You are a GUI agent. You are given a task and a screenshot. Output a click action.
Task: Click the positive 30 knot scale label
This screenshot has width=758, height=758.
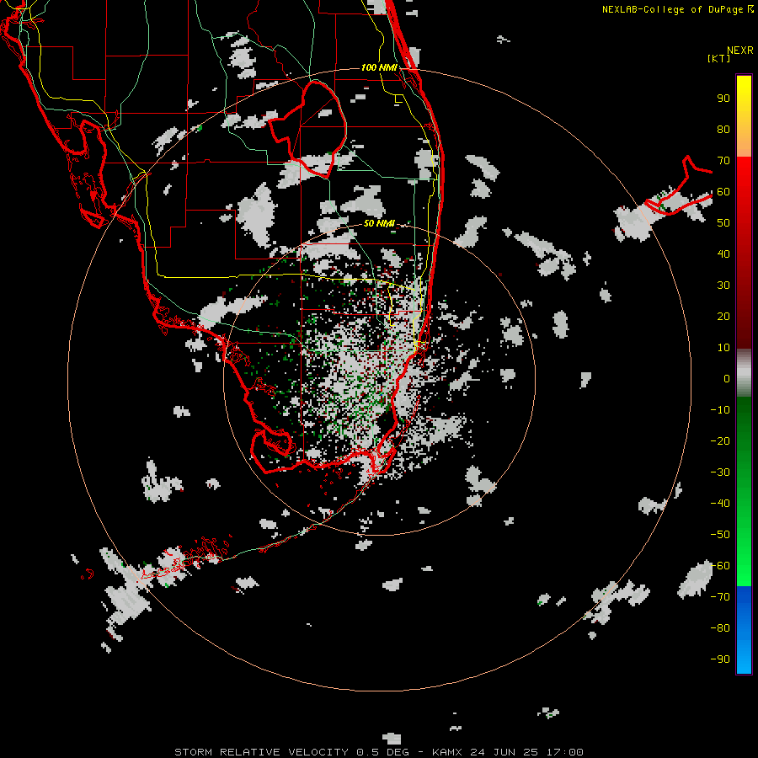(x=723, y=286)
